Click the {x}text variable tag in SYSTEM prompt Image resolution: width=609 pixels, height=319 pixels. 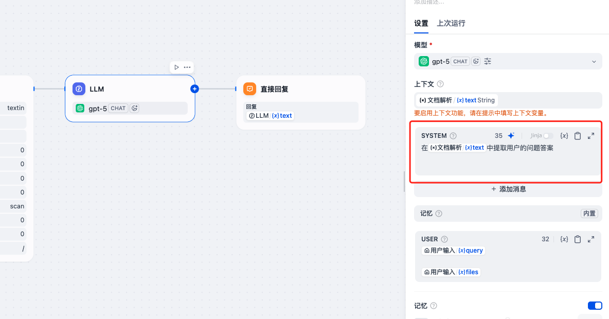473,148
